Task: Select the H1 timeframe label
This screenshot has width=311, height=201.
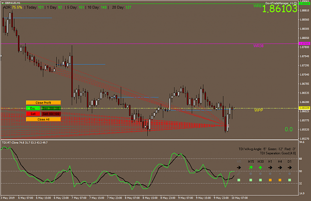Action: [x=270, y=162]
